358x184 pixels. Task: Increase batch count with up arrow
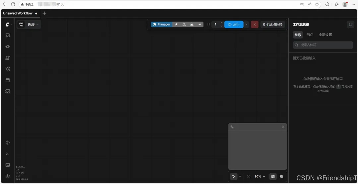(x=221, y=23)
